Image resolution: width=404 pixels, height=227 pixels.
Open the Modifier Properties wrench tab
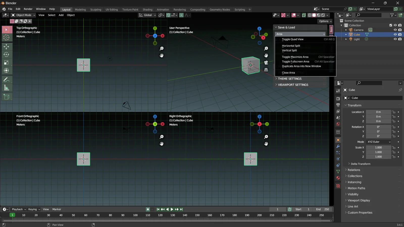tap(338, 146)
